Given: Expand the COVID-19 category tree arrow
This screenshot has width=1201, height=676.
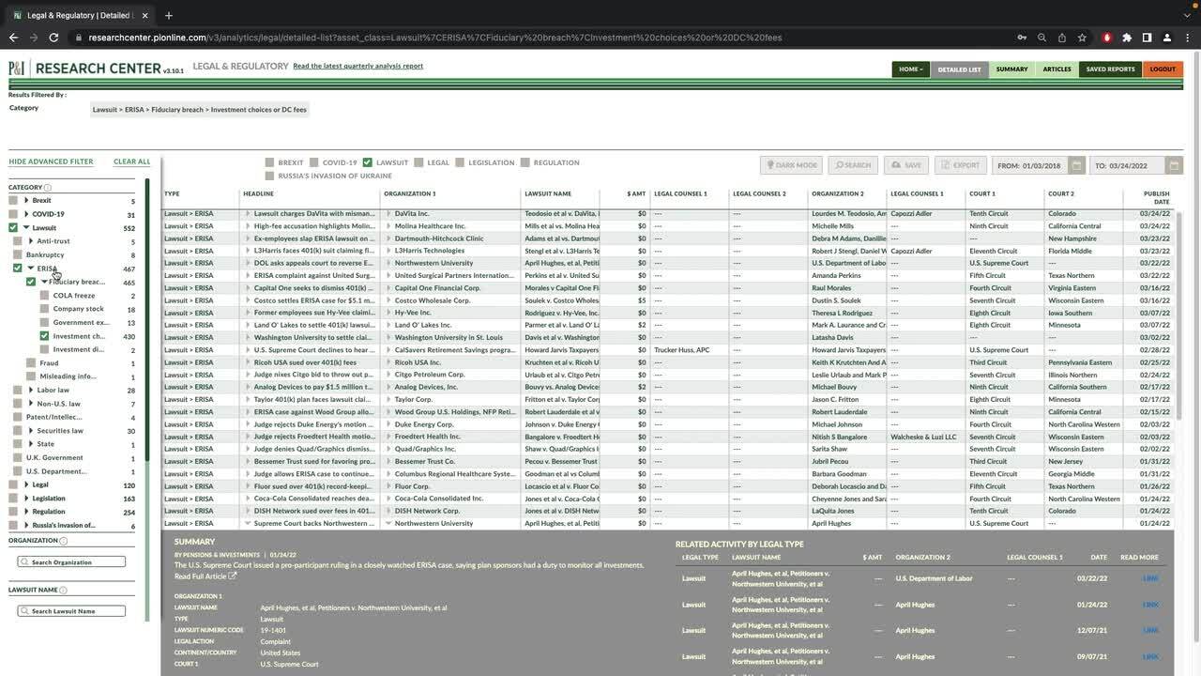Looking at the screenshot, I should click(26, 214).
